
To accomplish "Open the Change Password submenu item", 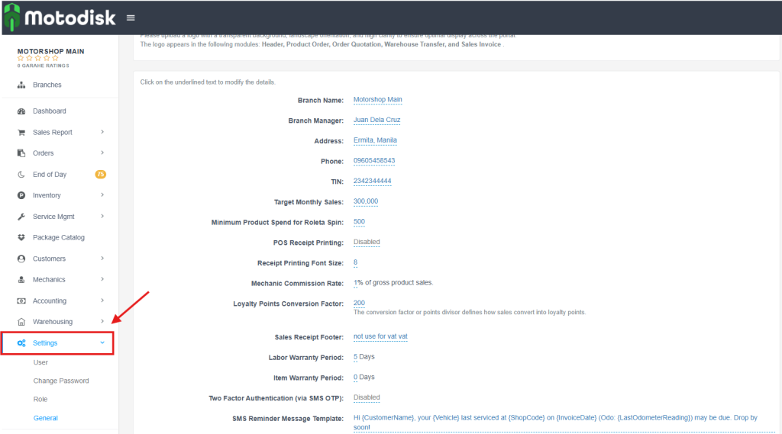I will click(61, 381).
